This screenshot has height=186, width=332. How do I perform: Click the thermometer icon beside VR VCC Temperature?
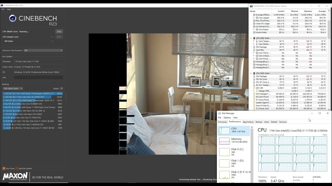(x=254, y=85)
